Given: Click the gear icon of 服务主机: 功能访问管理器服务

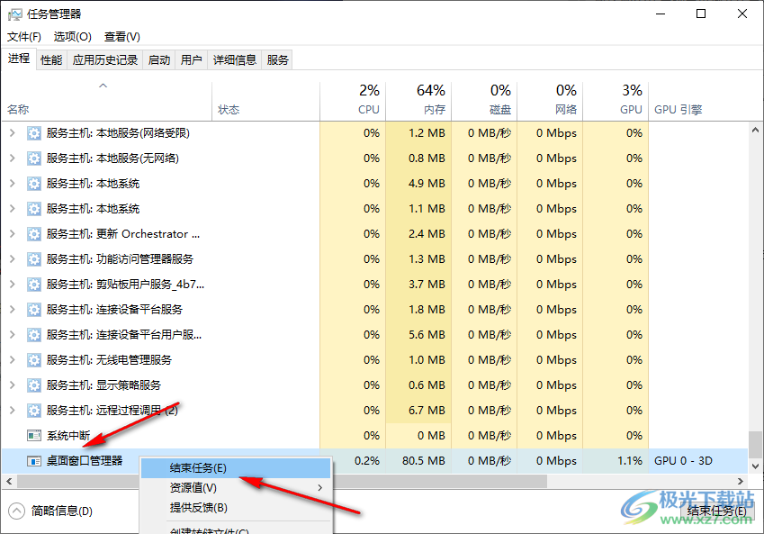Looking at the screenshot, I should [x=33, y=259].
